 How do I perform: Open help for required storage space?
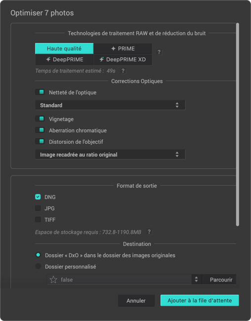149,232
